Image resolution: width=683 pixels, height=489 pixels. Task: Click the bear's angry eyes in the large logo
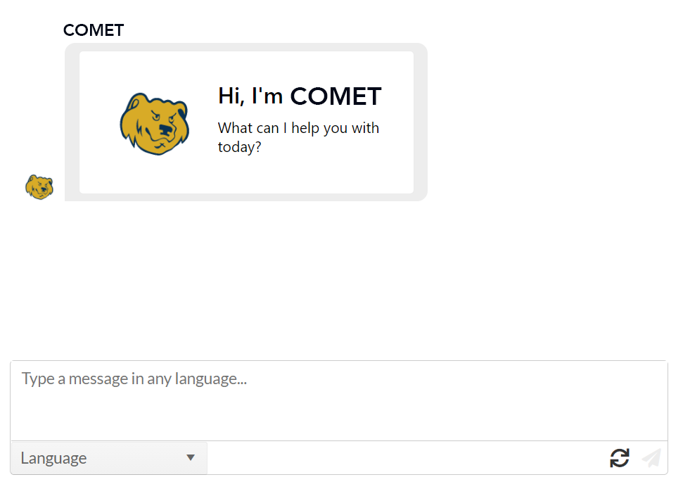pos(163,117)
